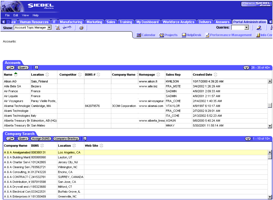
Task: Switch to IT tab
Action: [54, 22]
